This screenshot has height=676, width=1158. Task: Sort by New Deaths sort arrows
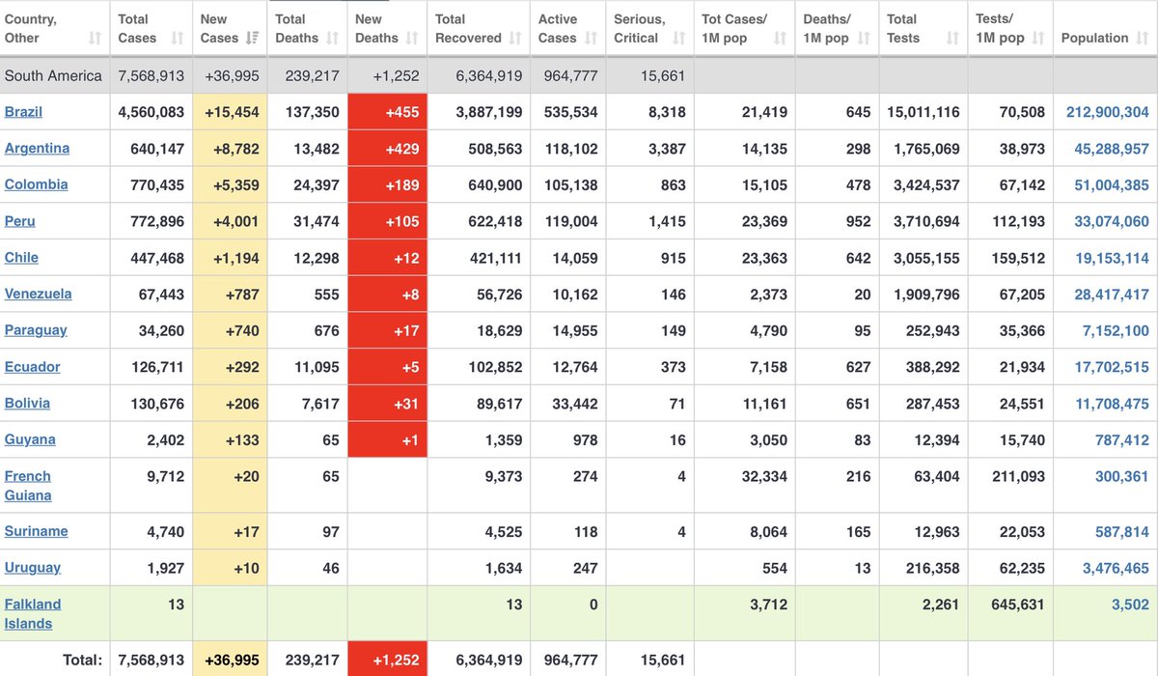tap(412, 39)
